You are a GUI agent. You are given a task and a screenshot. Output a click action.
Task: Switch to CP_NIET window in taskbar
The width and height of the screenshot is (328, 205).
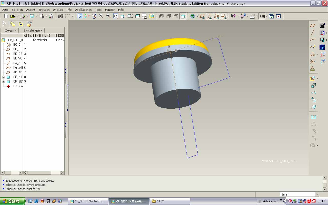[87, 201]
